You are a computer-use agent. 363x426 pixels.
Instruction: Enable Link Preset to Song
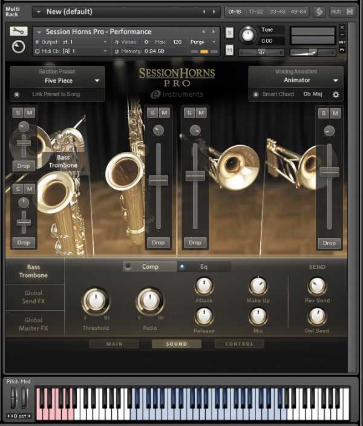17,94
